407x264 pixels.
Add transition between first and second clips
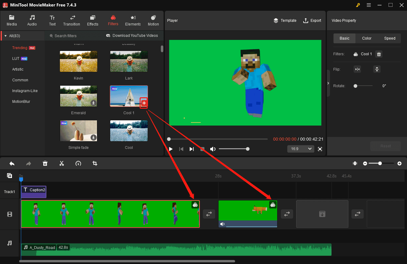(x=209, y=214)
